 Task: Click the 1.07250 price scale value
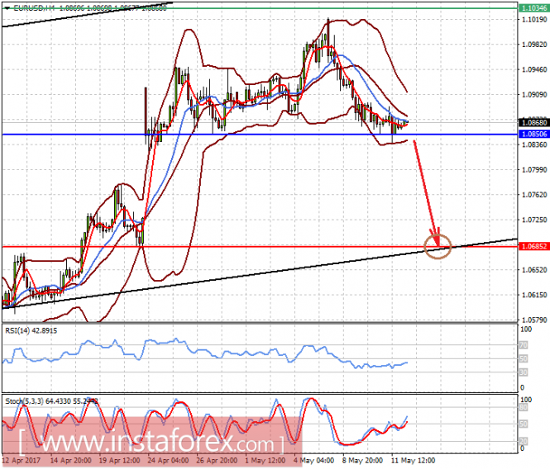(534, 220)
